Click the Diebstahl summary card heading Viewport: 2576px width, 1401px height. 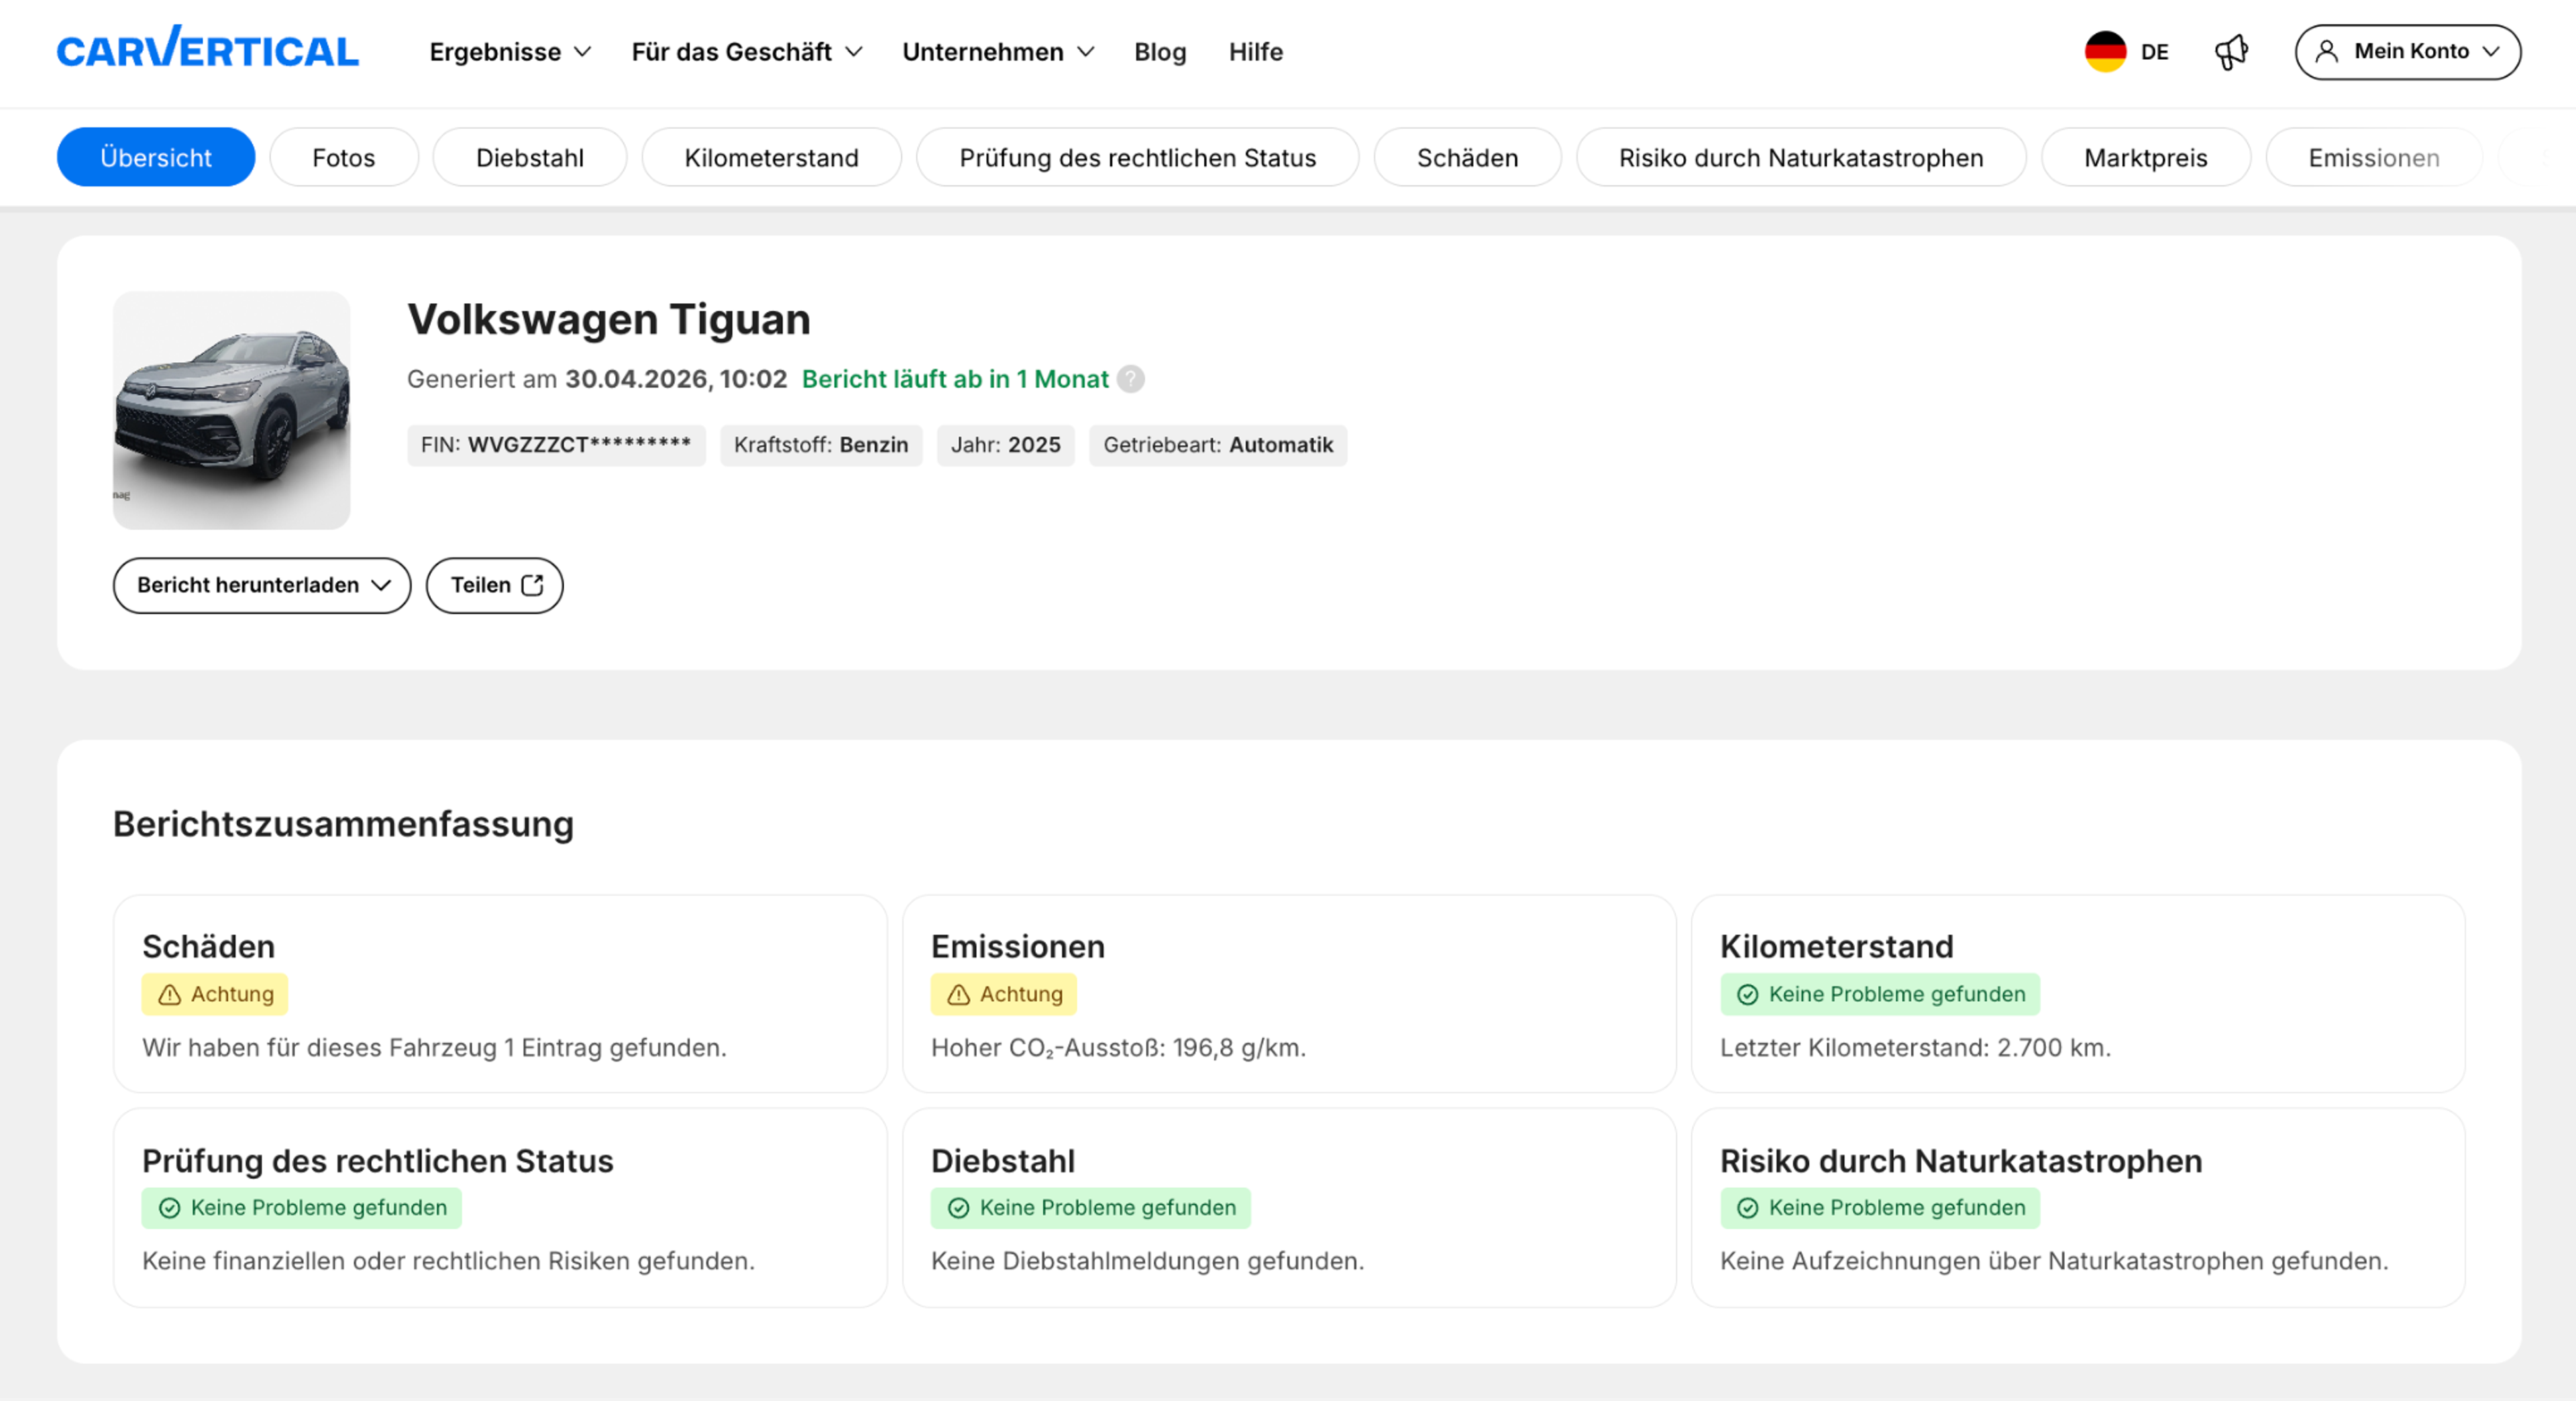tap(1003, 1161)
